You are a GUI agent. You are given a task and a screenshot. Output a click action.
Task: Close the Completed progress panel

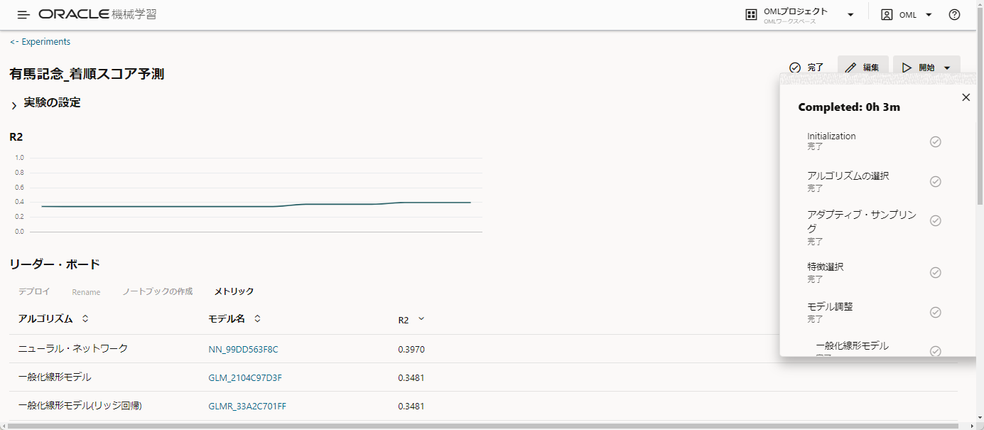(966, 97)
